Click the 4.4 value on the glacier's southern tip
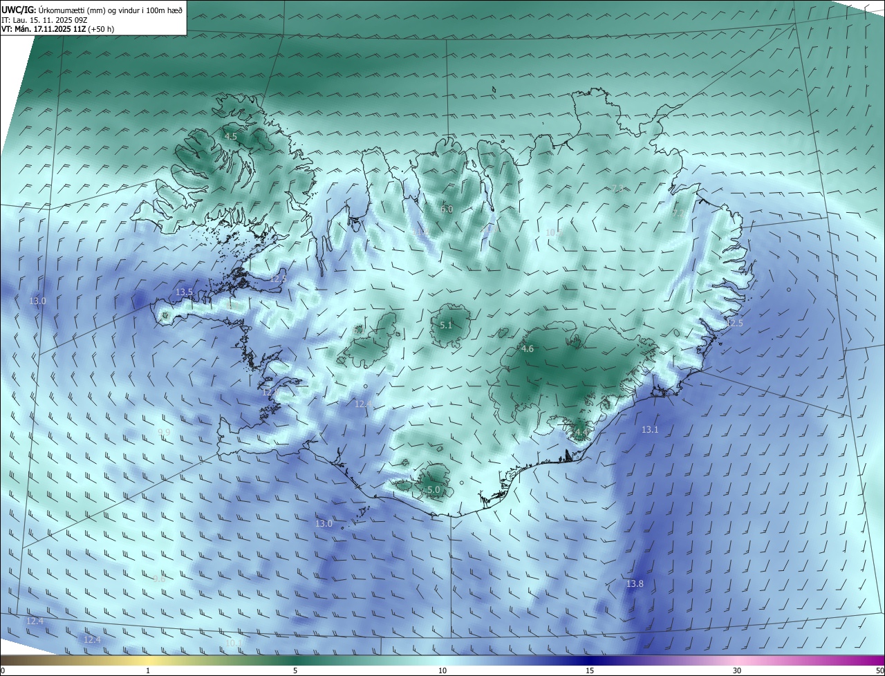 click(x=581, y=433)
